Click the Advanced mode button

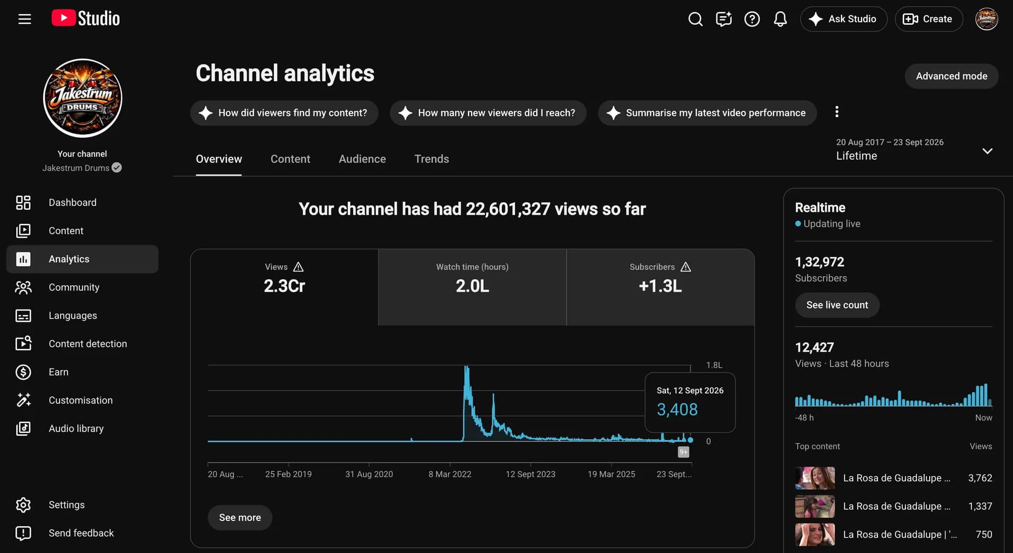tap(951, 76)
